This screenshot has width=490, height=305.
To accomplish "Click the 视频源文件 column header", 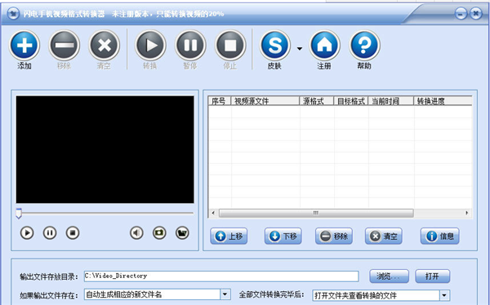I will [265, 101].
